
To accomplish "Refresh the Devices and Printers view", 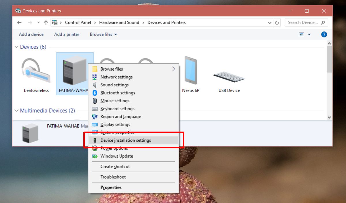I will tap(277, 22).
